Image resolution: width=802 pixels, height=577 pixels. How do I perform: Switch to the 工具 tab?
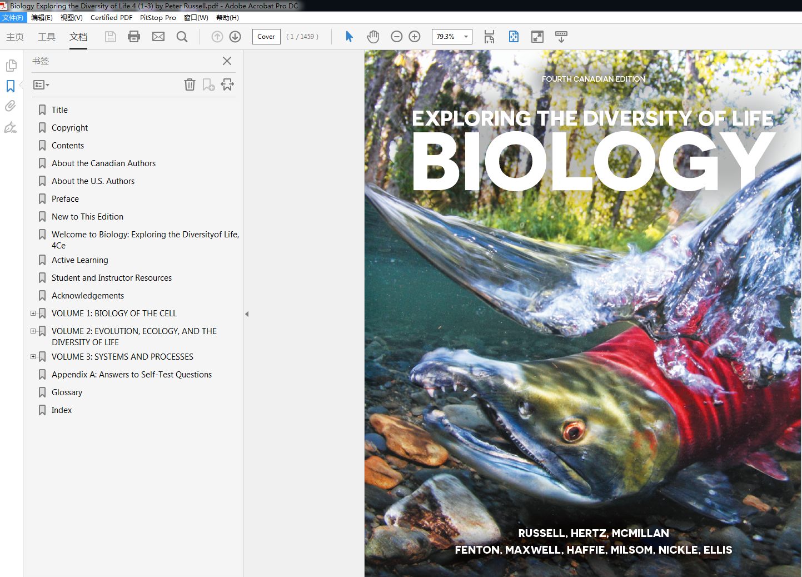47,37
